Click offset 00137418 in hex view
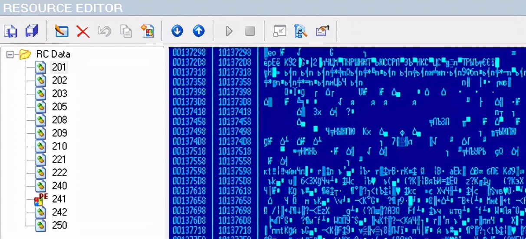 189,112
